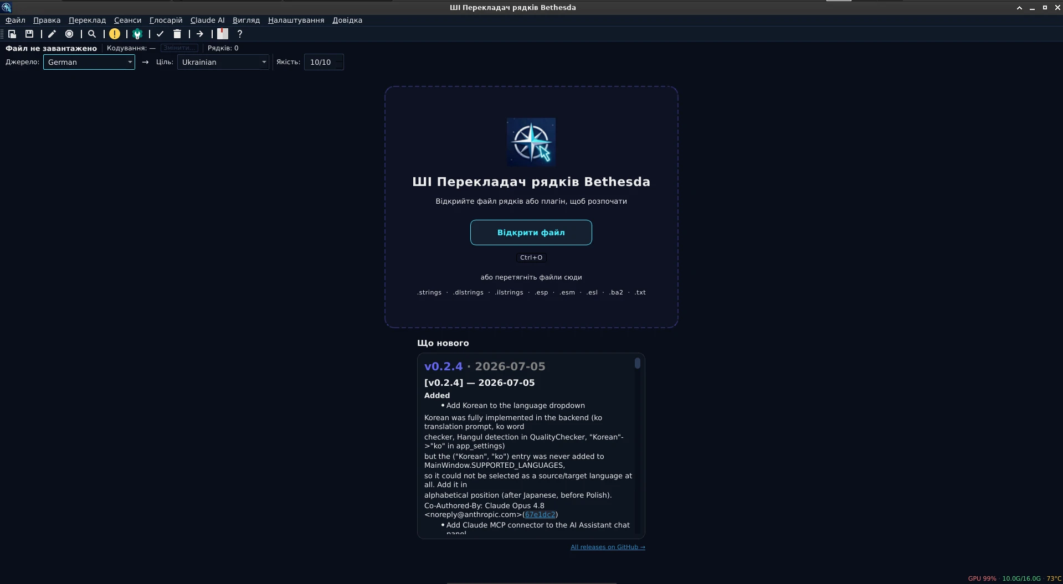Screen dimensions: 1063x584
Task: Open the Довідка menu
Action: 347,20
